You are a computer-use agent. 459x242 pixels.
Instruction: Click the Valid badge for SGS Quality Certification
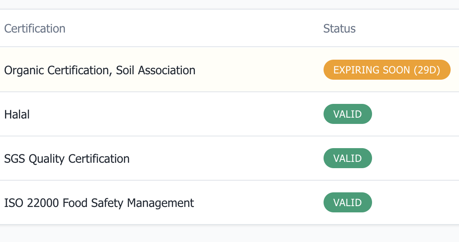pyautogui.click(x=347, y=158)
